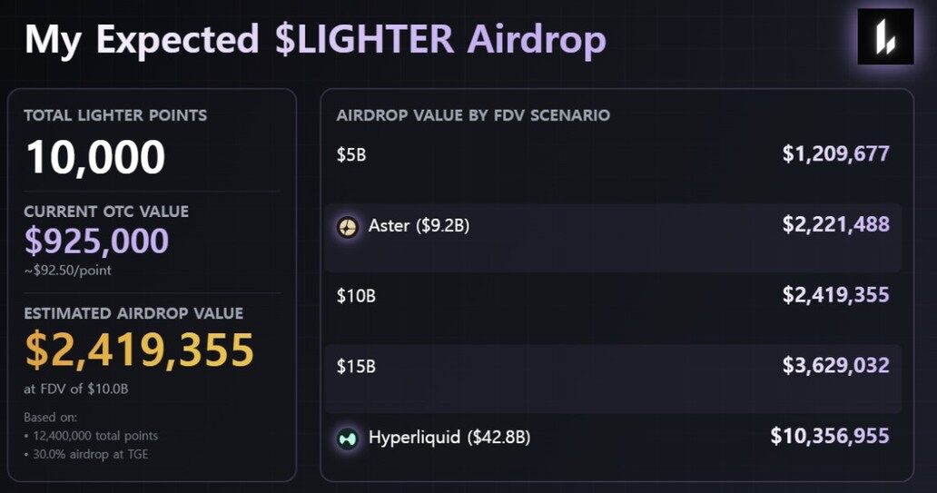Click the $925,000 OTC value

[x=96, y=242]
